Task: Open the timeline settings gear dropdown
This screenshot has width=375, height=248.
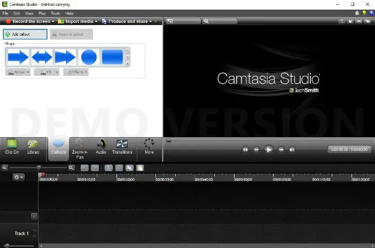Action: coord(18,177)
